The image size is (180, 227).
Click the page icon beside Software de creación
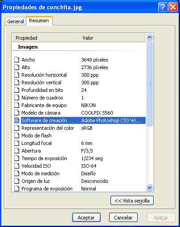(x=17, y=120)
